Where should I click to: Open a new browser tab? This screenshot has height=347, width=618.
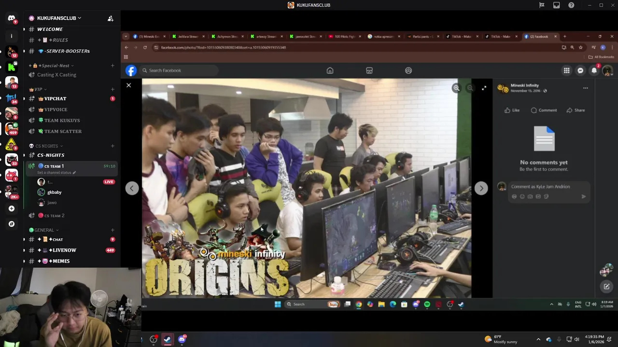(x=564, y=37)
